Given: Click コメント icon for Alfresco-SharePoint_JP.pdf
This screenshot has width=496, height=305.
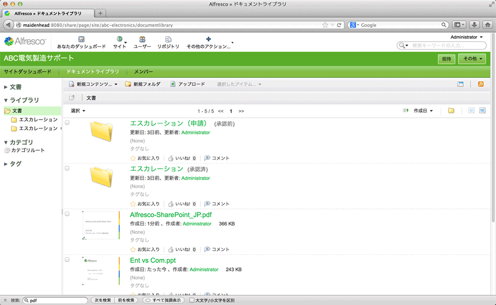Looking at the screenshot, I should pos(207,249).
